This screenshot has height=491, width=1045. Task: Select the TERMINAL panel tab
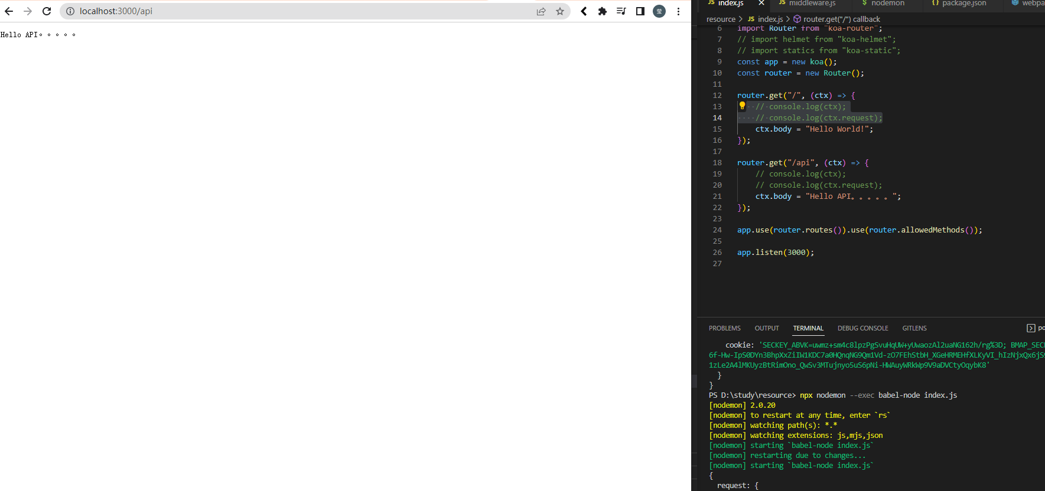coord(808,328)
